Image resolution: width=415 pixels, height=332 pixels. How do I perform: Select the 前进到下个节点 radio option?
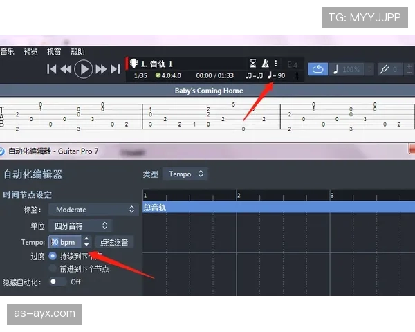pyautogui.click(x=53, y=268)
